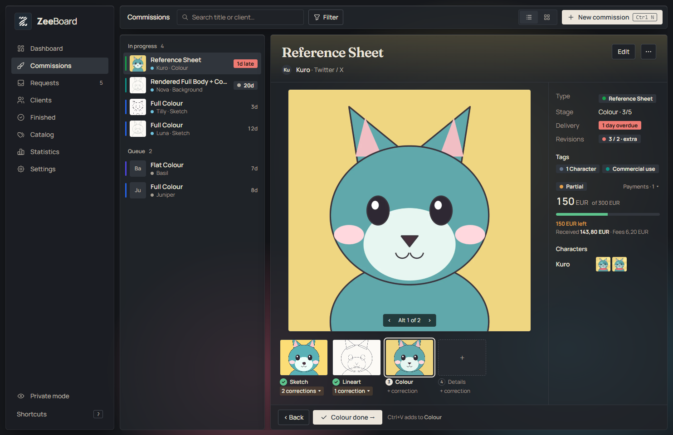
Task: Select the Lineart stage thumbnail
Action: pyautogui.click(x=356, y=358)
